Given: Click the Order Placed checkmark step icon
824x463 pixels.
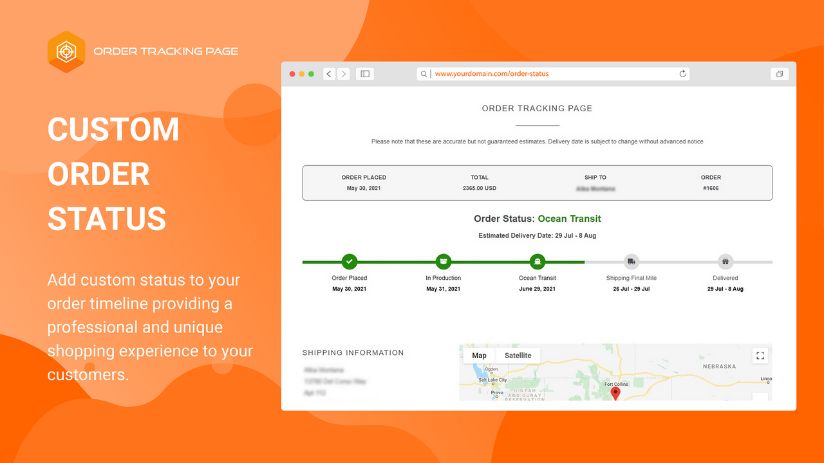Looking at the screenshot, I should [350, 262].
